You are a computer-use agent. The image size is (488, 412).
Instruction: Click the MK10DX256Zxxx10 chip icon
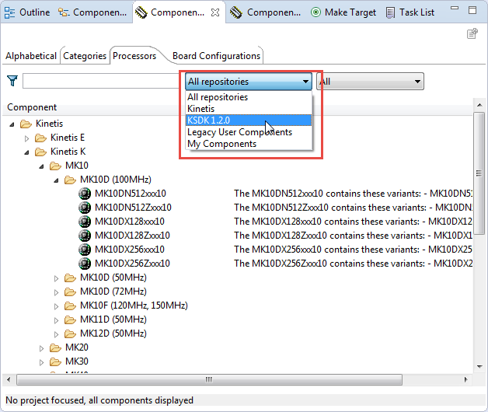tap(85, 264)
